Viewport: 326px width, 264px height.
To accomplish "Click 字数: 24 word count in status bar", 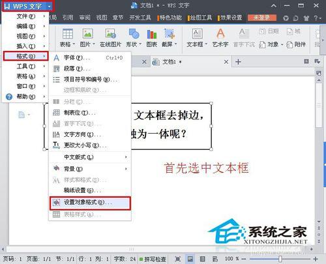I will (x=125, y=259).
